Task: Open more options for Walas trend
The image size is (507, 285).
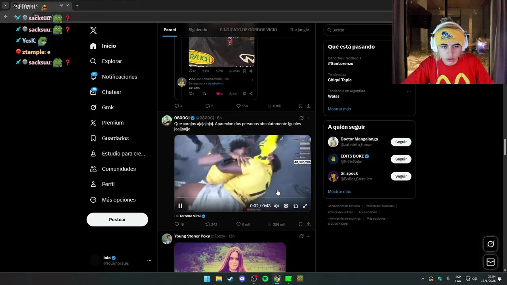Action: (x=409, y=92)
